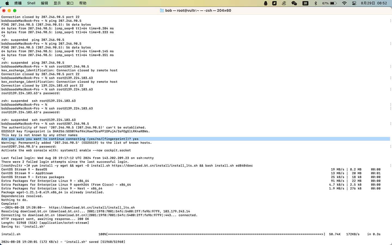Click the WeChat menu bar icon
The height and width of the screenshot is (245, 392).
(x=294, y=3)
